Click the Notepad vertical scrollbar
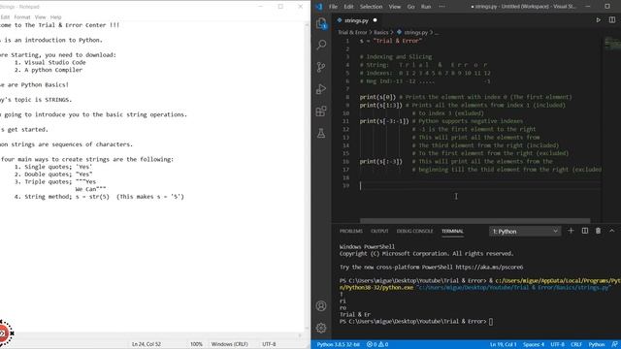Image resolution: width=621 pixels, height=349 pixels. (307, 176)
